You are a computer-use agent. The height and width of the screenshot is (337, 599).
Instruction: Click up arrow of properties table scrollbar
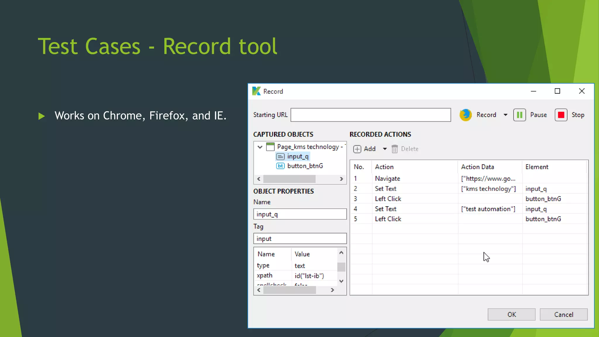tap(341, 252)
